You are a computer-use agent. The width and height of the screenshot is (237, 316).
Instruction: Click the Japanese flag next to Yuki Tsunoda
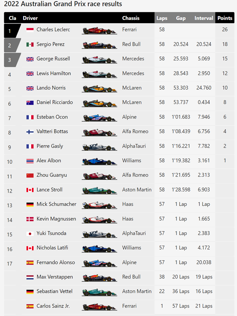click(x=30, y=234)
